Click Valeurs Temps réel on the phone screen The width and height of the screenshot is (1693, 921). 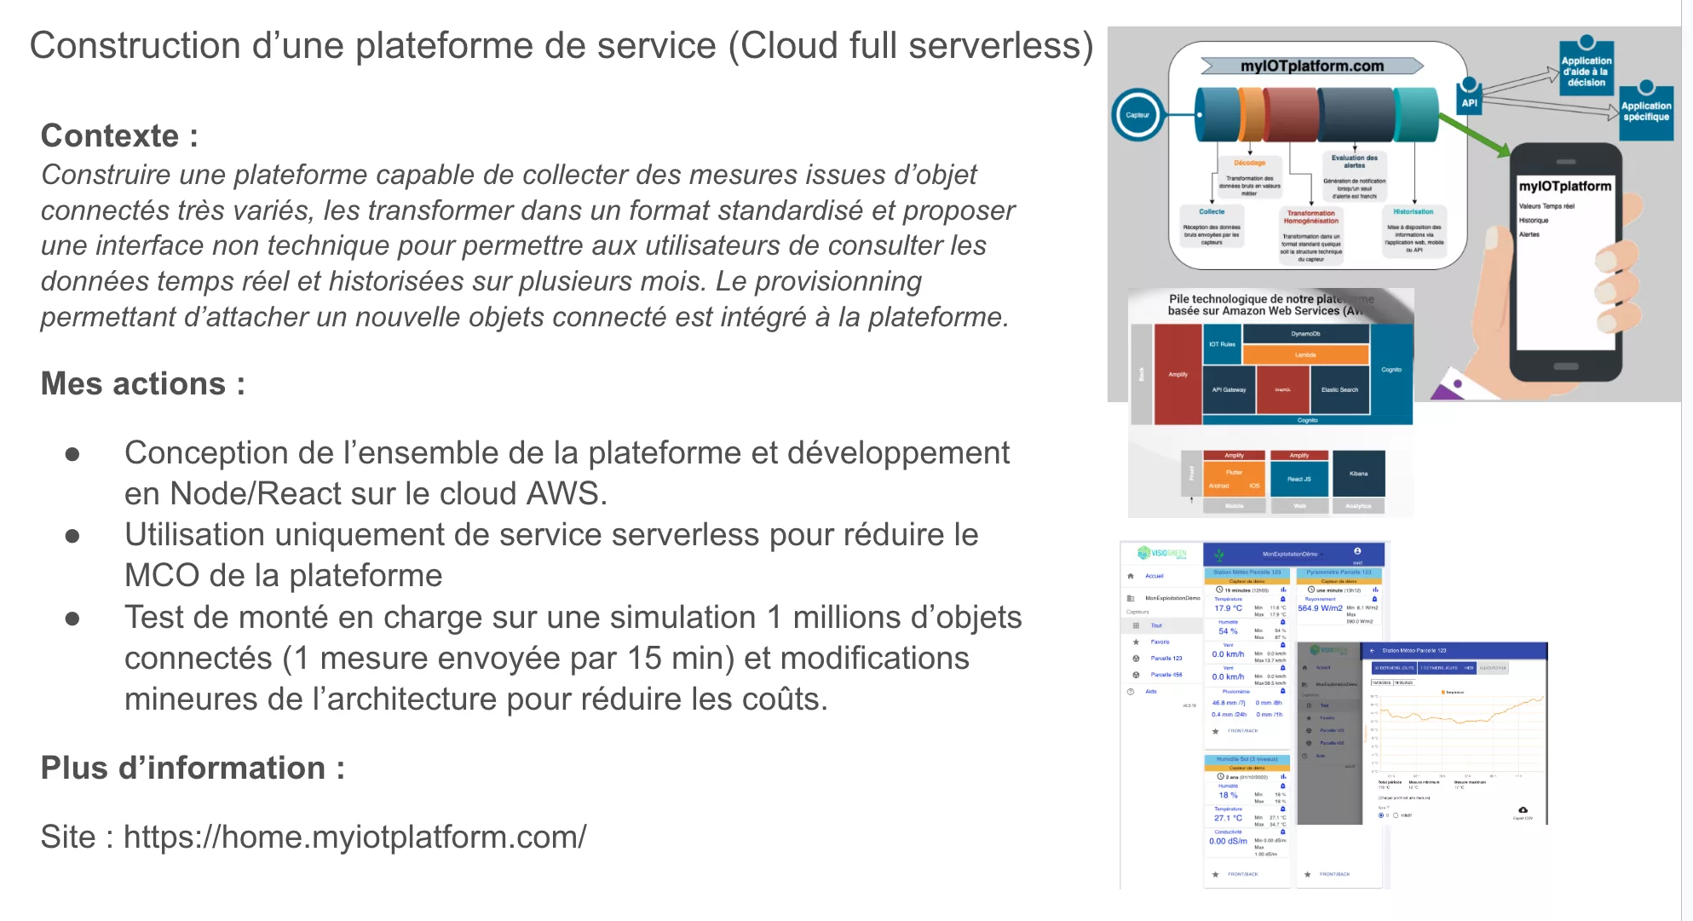1546,206
